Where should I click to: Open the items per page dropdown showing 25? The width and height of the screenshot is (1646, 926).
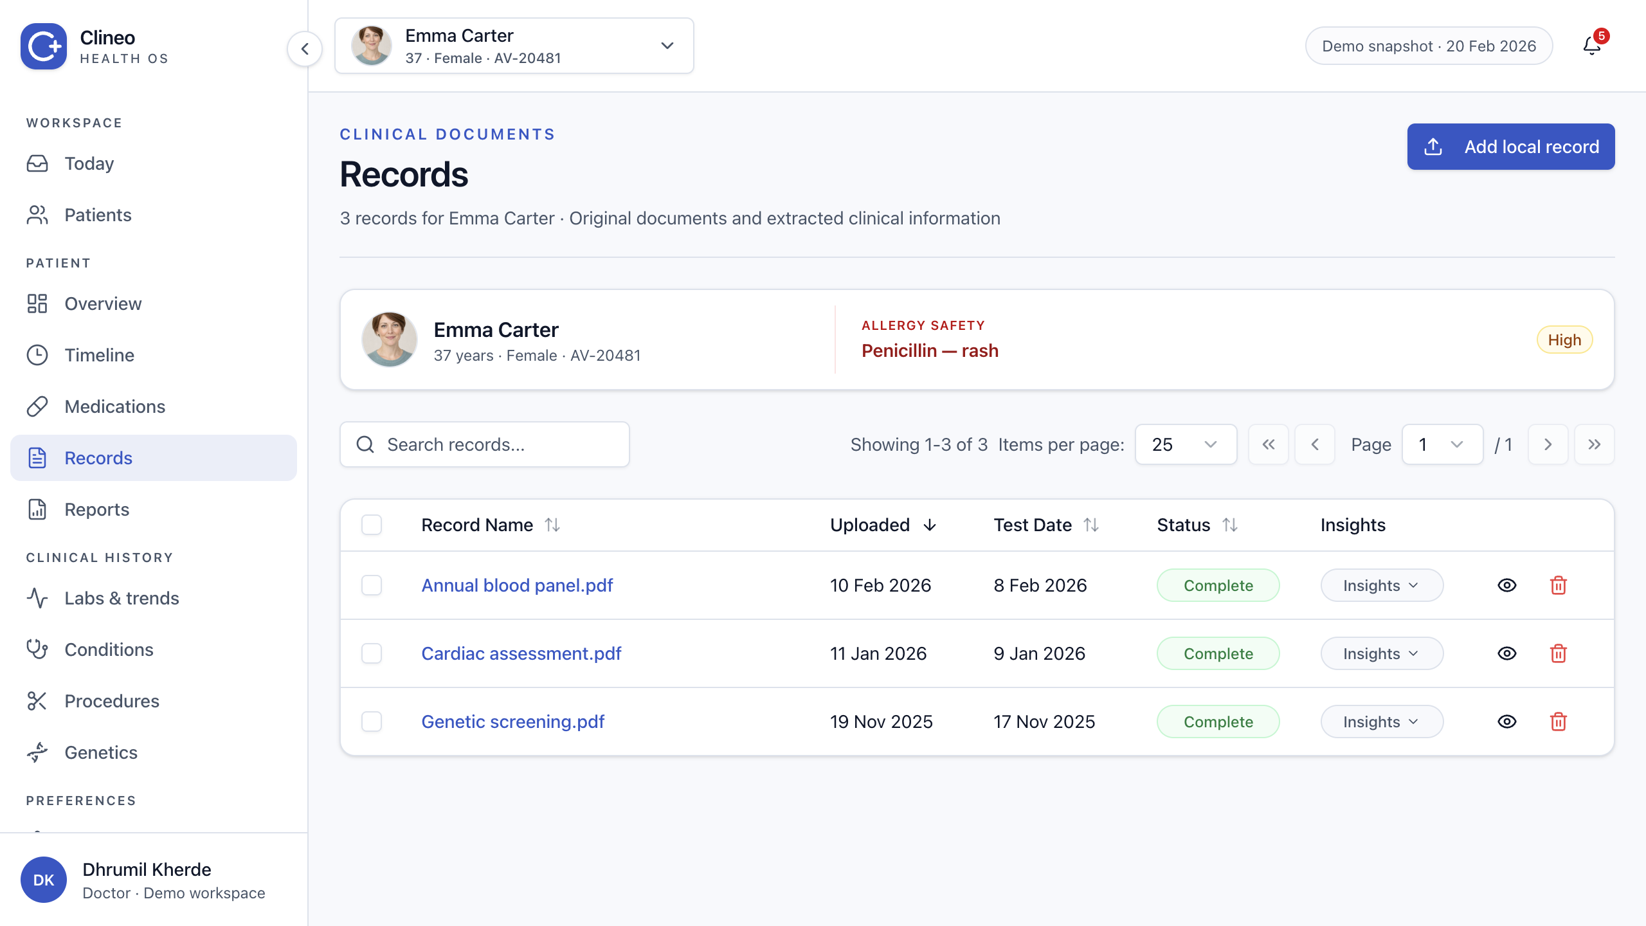1186,444
